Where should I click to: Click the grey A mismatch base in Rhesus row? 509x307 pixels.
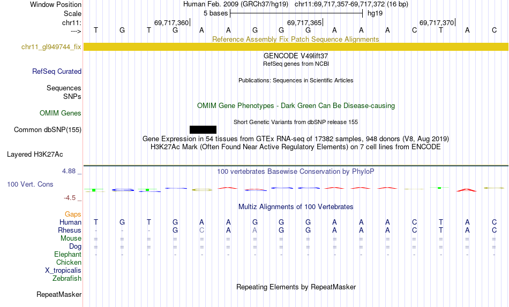[x=255, y=230]
